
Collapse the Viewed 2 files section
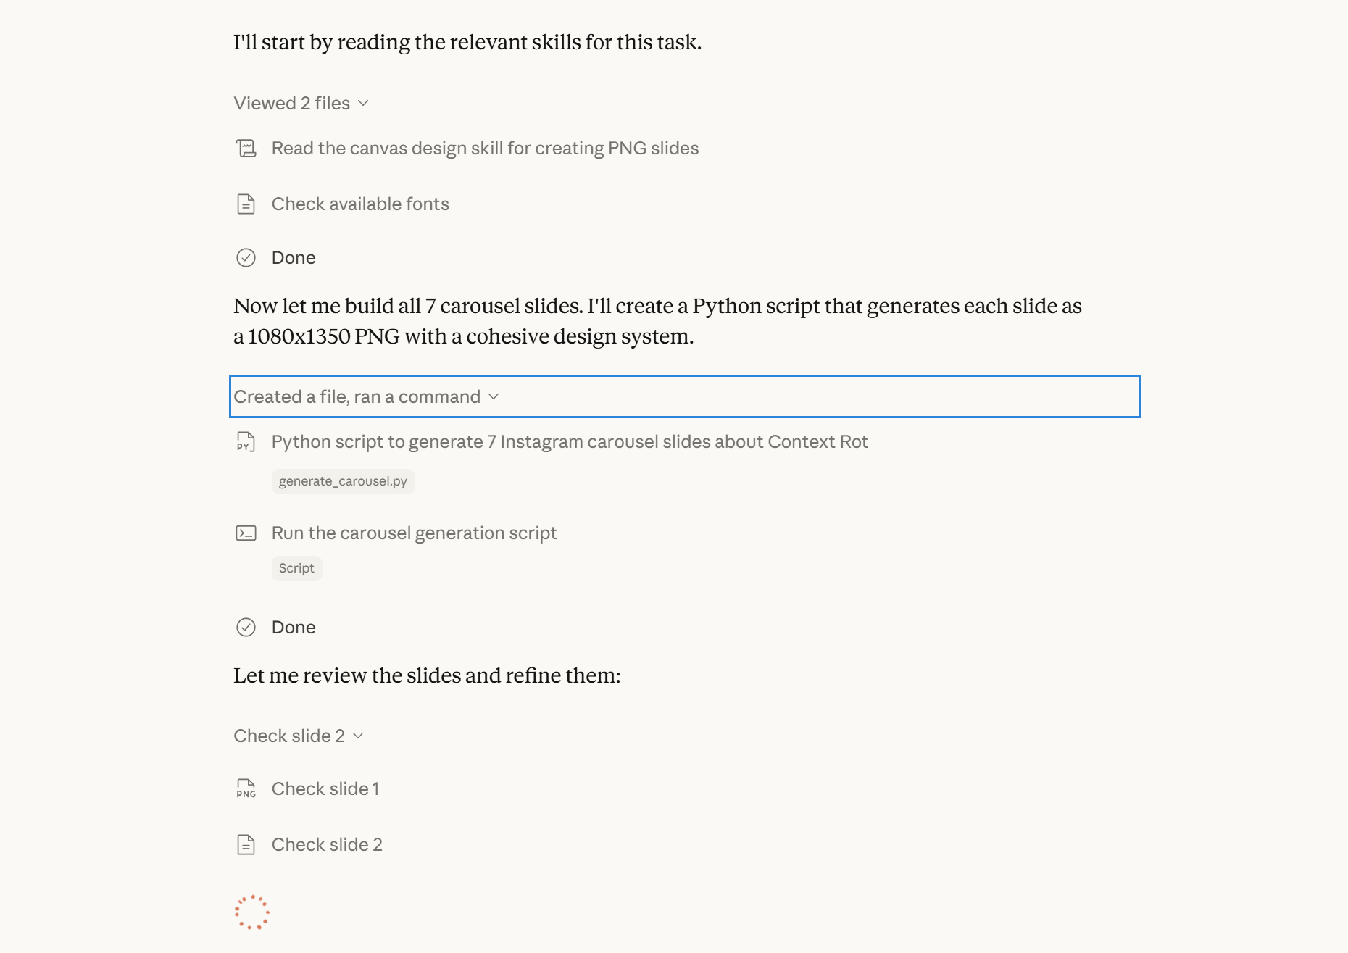(x=301, y=104)
